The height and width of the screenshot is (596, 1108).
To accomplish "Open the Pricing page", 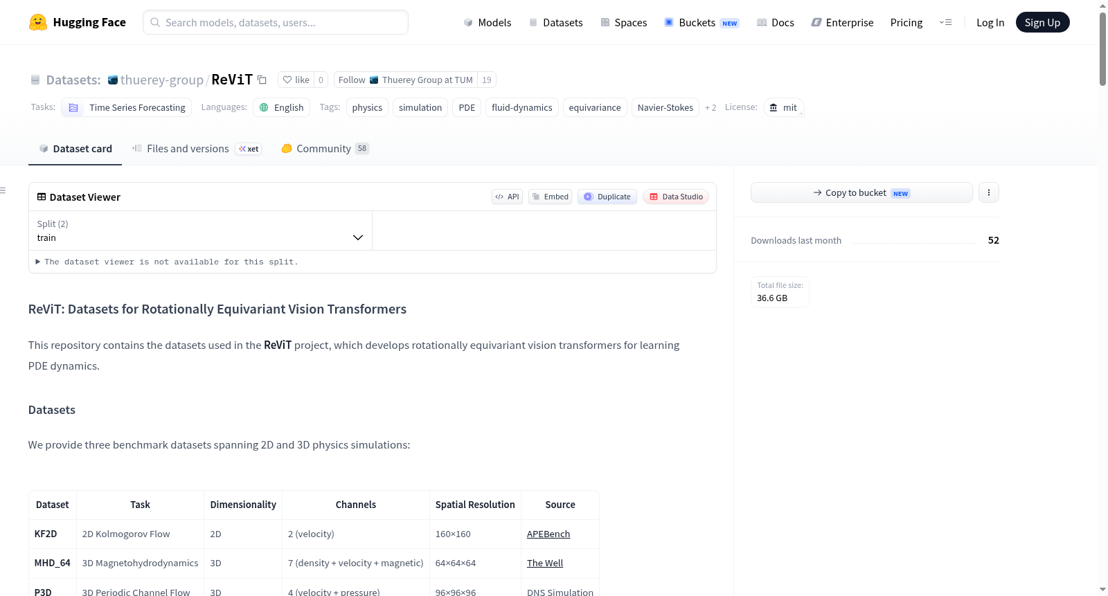I will click(x=906, y=22).
